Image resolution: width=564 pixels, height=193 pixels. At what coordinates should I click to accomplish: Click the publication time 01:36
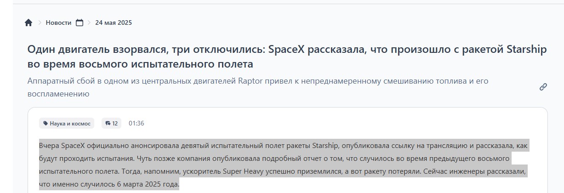pyautogui.click(x=137, y=123)
